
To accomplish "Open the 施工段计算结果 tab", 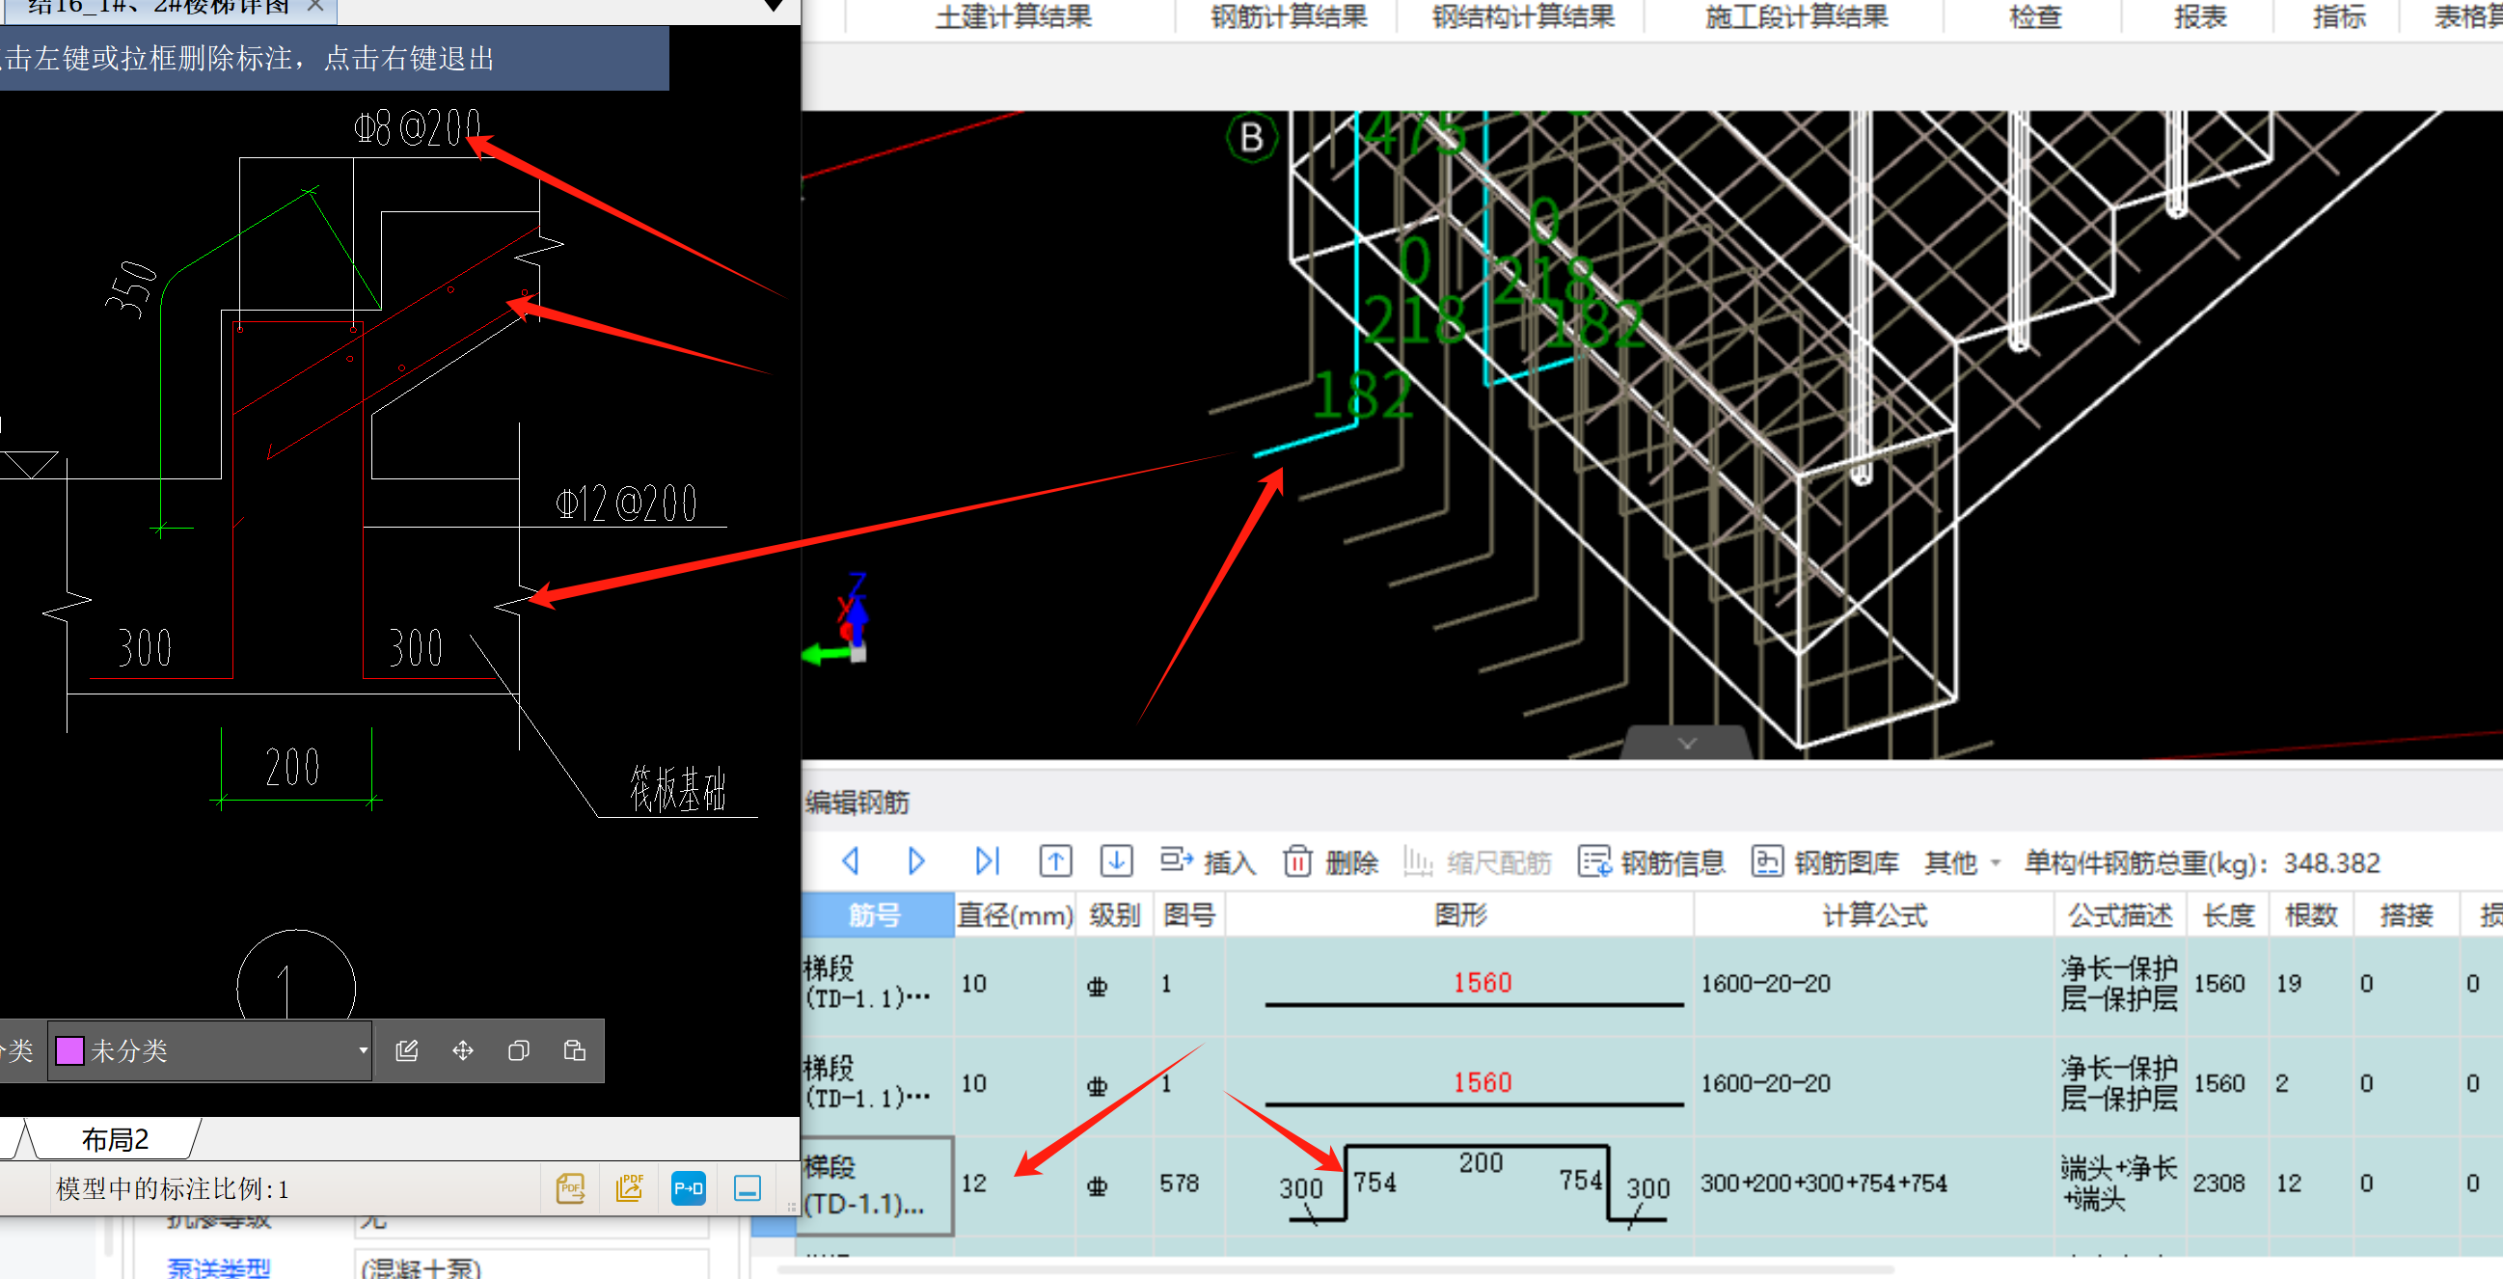I will coord(1797,16).
